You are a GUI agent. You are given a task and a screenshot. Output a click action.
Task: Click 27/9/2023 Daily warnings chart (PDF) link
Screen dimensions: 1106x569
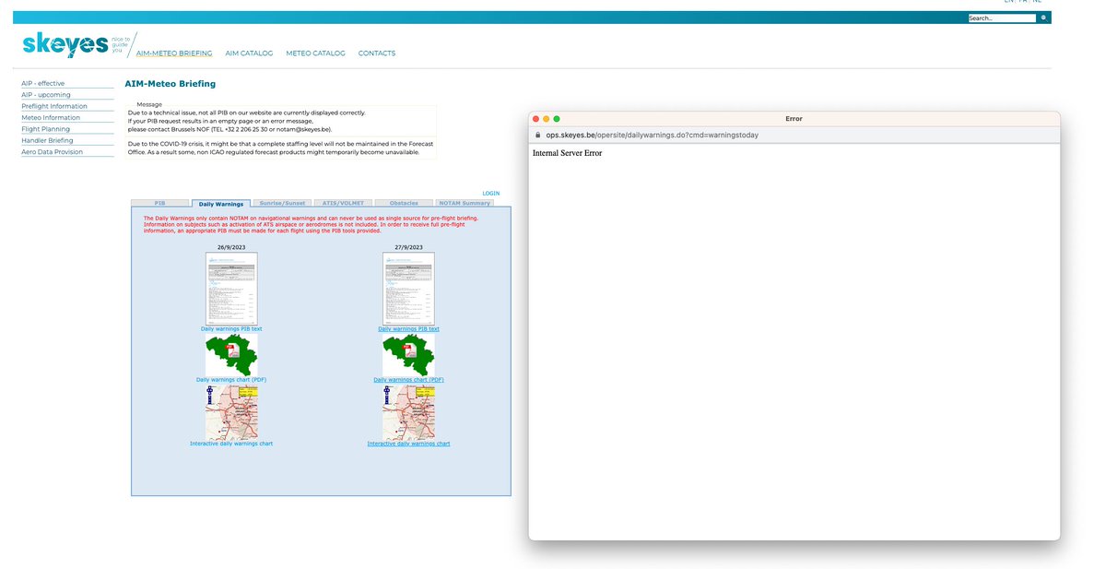408,380
